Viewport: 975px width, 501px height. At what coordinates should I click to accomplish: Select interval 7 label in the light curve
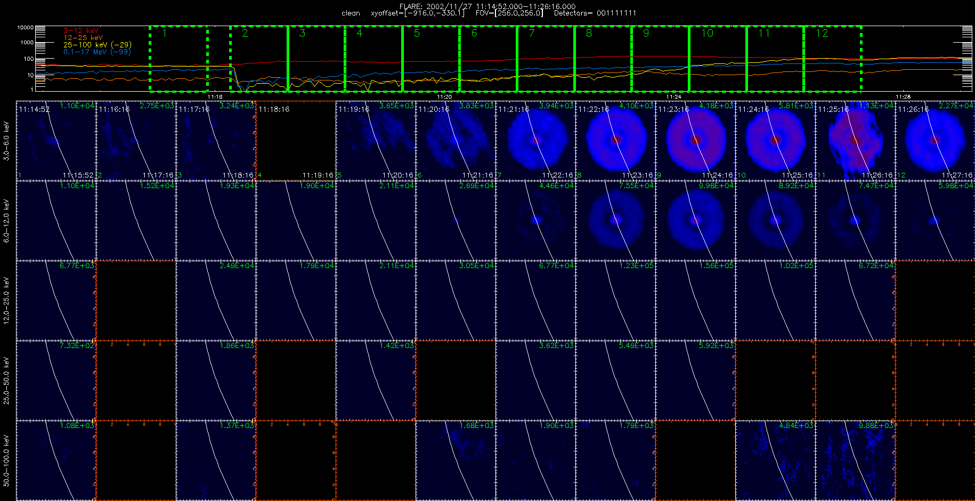point(531,33)
